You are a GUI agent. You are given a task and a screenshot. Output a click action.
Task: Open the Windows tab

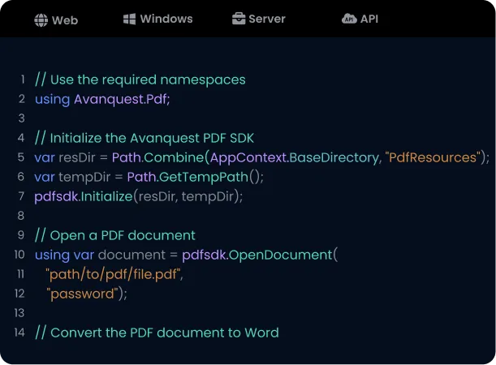[157, 19]
